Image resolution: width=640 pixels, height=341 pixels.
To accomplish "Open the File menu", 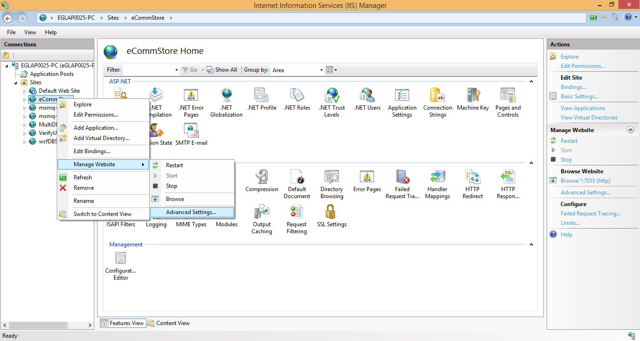I will coord(11,32).
